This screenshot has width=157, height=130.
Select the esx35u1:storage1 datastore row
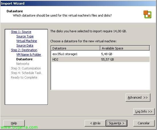[x=100, y=54]
